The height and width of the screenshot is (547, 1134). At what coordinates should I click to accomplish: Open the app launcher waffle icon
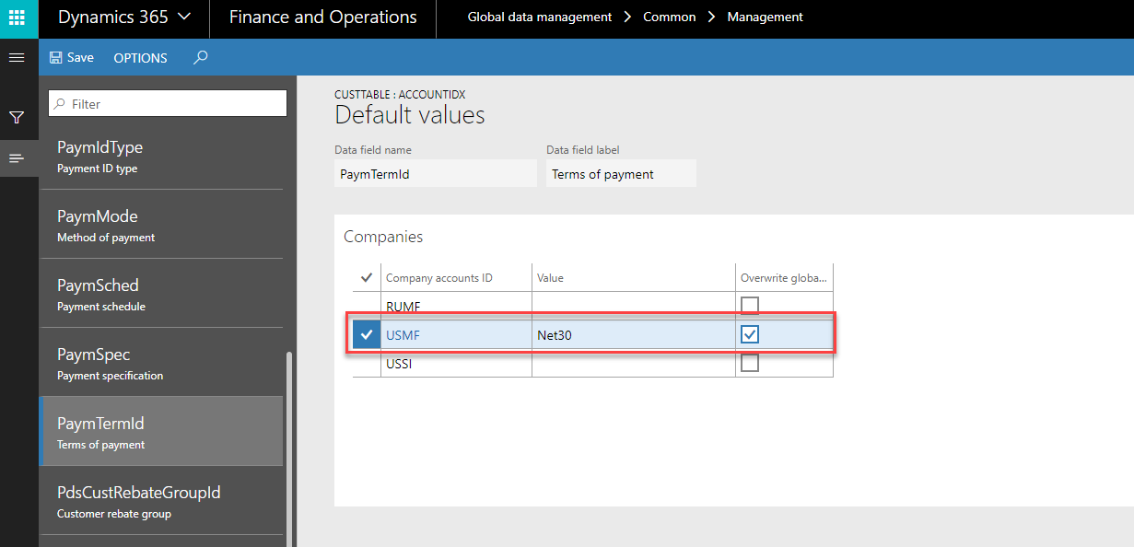[17, 17]
